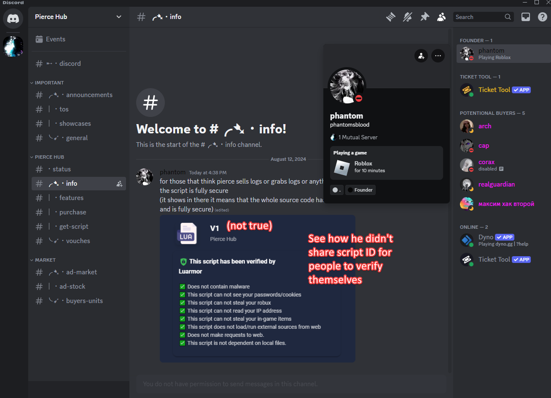The width and height of the screenshot is (551, 398).
Task: Click the Founder role badge in profile
Action: (x=360, y=190)
